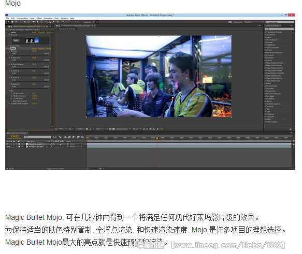
Task: Click the timeline current time display
Action: tap(15, 137)
